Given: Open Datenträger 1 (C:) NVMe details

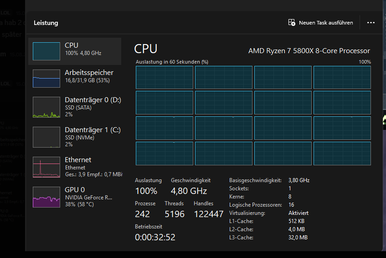Looking at the screenshot, I should 93,137.
